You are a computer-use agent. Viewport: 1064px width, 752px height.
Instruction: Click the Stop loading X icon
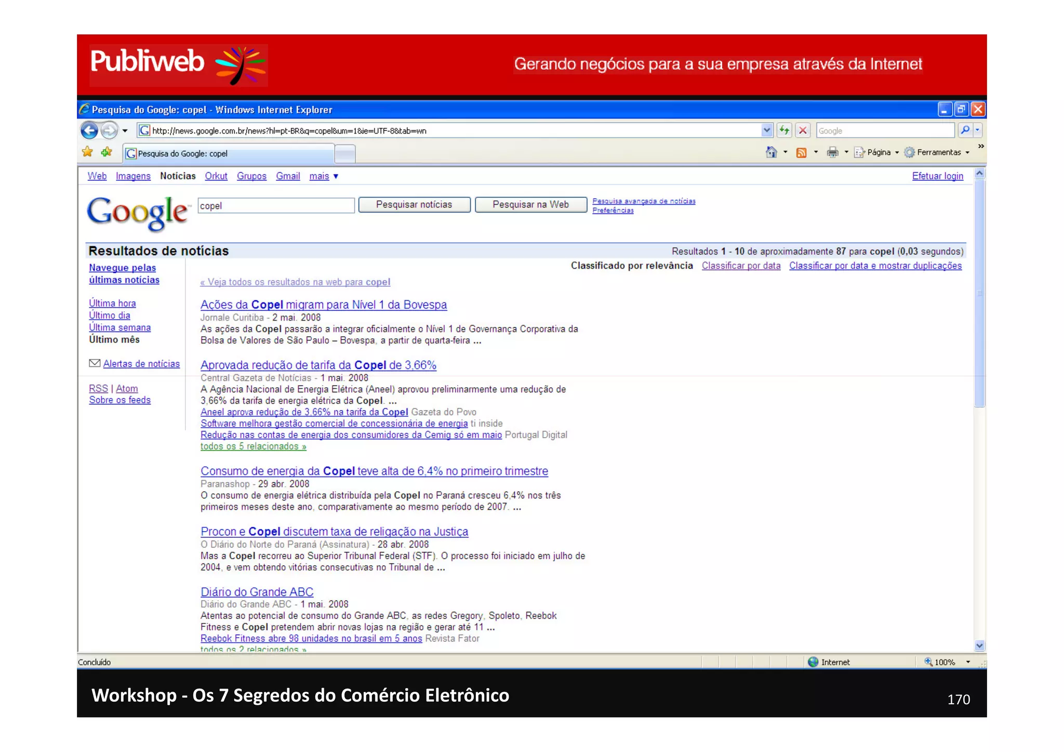tap(803, 130)
